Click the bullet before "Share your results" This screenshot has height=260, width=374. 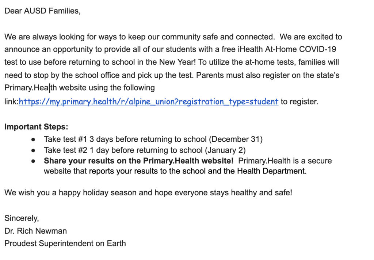[34, 161]
